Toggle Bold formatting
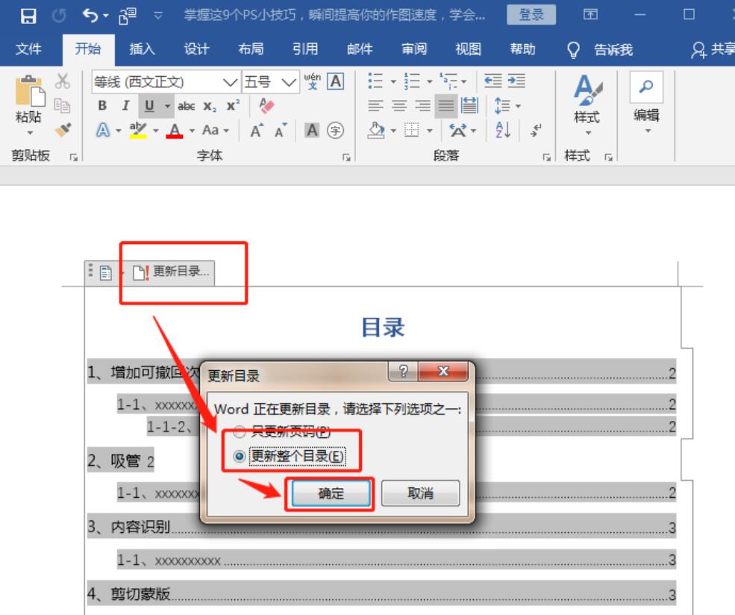The width and height of the screenshot is (735, 615). pos(102,105)
